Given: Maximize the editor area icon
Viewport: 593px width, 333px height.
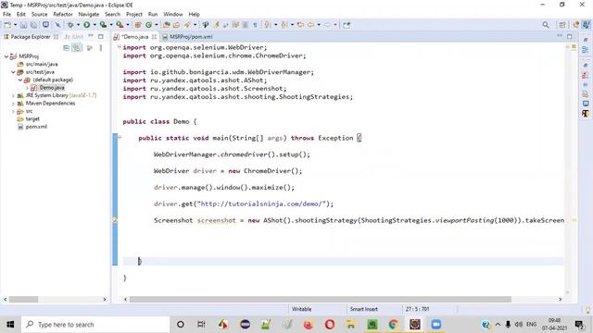Looking at the screenshot, I should 570,36.
